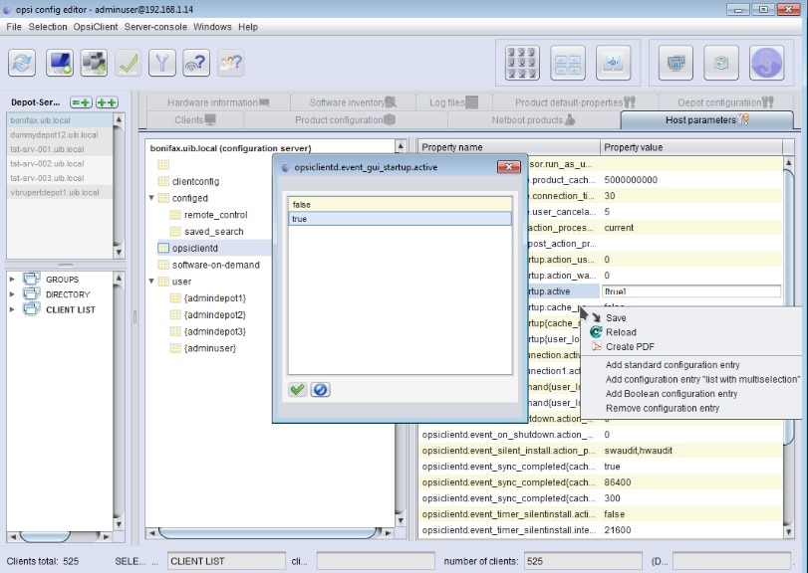This screenshot has height=573, width=808.
Task: Collapse the user tree node
Action: coord(151,281)
